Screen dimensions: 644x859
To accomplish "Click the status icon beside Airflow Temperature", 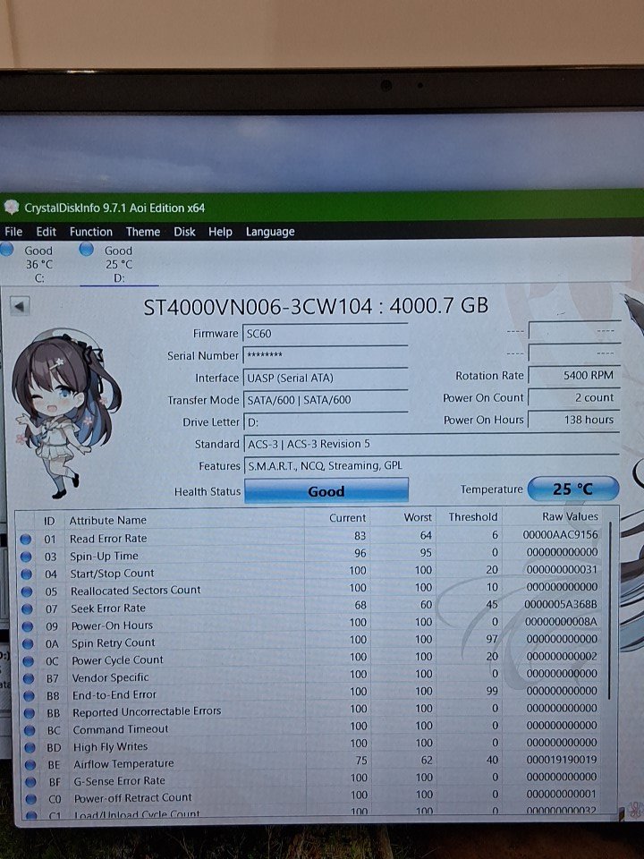I will tap(28, 764).
